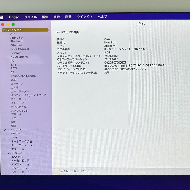Select RAW対応 in the sidebar

click(17, 157)
